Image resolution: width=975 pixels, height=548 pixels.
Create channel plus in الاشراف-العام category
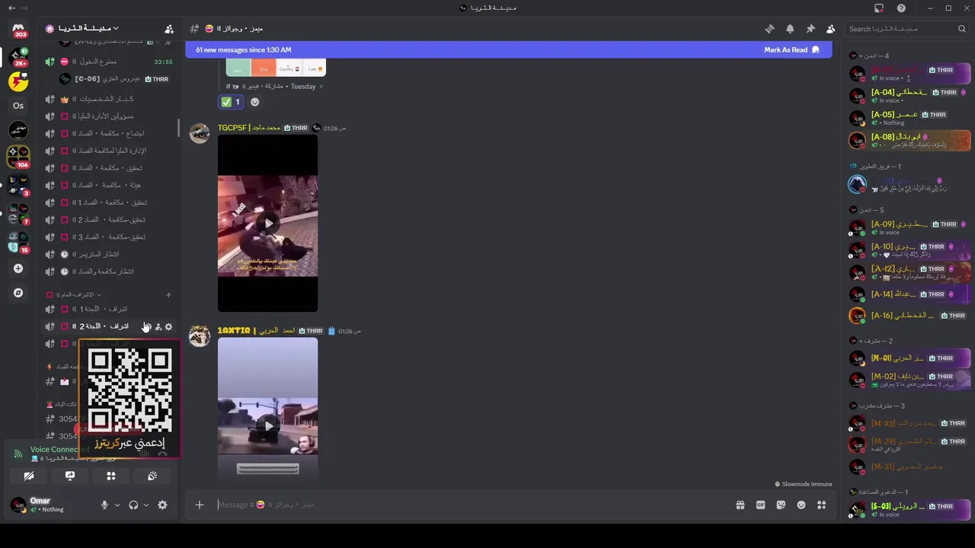click(x=168, y=295)
